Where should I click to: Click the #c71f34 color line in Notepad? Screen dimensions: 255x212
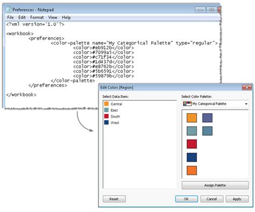[x=103, y=57]
